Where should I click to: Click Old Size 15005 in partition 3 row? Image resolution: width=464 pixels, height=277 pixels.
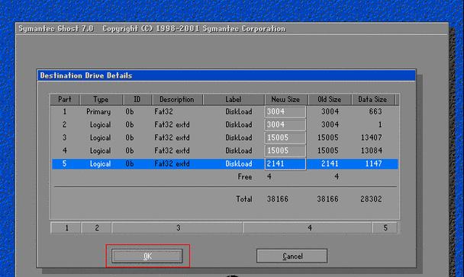pyautogui.click(x=328, y=138)
